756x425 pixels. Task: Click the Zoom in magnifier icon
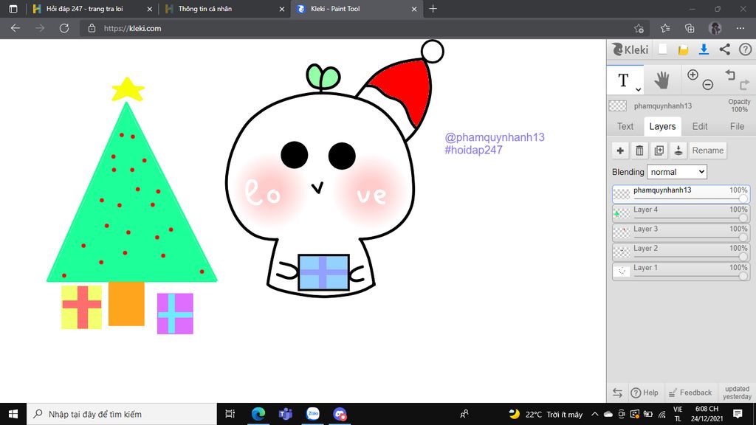693,75
